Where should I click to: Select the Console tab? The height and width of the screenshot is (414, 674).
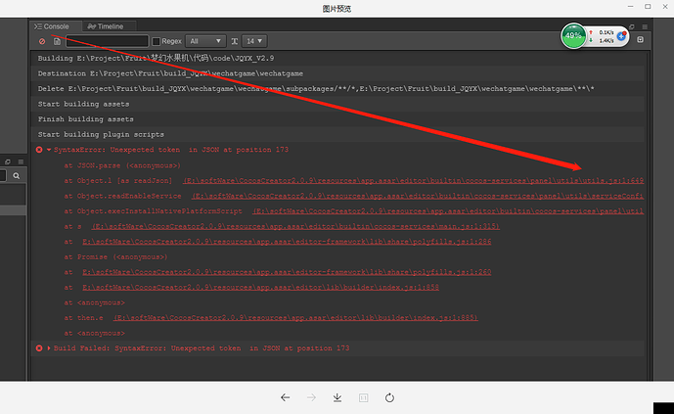tap(52, 26)
